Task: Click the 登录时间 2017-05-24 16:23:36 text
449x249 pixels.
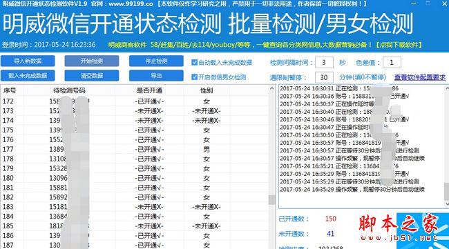Action: [48, 45]
